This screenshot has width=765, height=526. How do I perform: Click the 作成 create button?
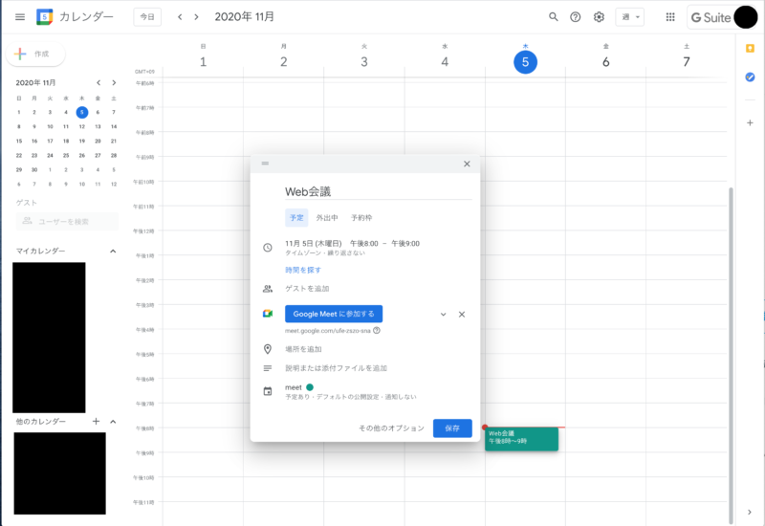[35, 54]
